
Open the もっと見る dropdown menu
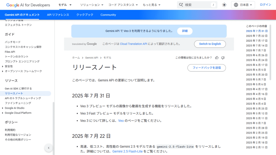coord(151,5)
